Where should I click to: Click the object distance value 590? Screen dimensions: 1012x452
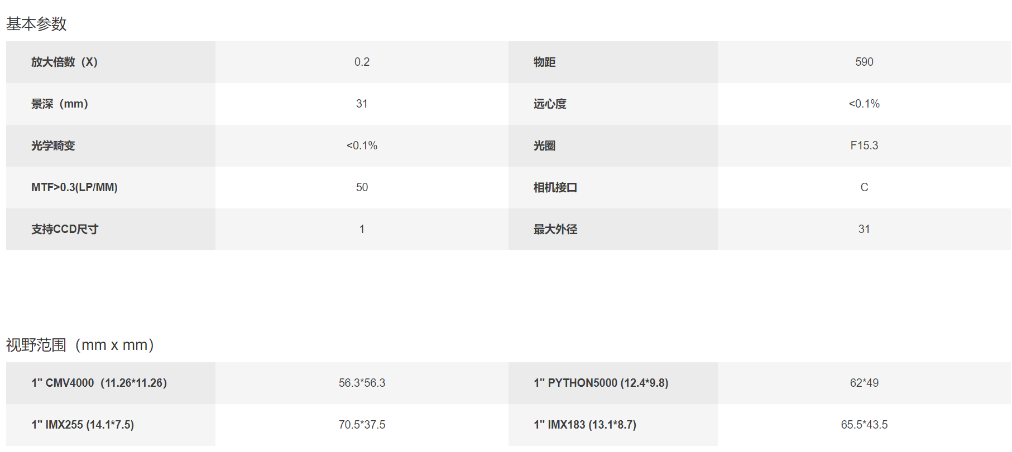[864, 62]
